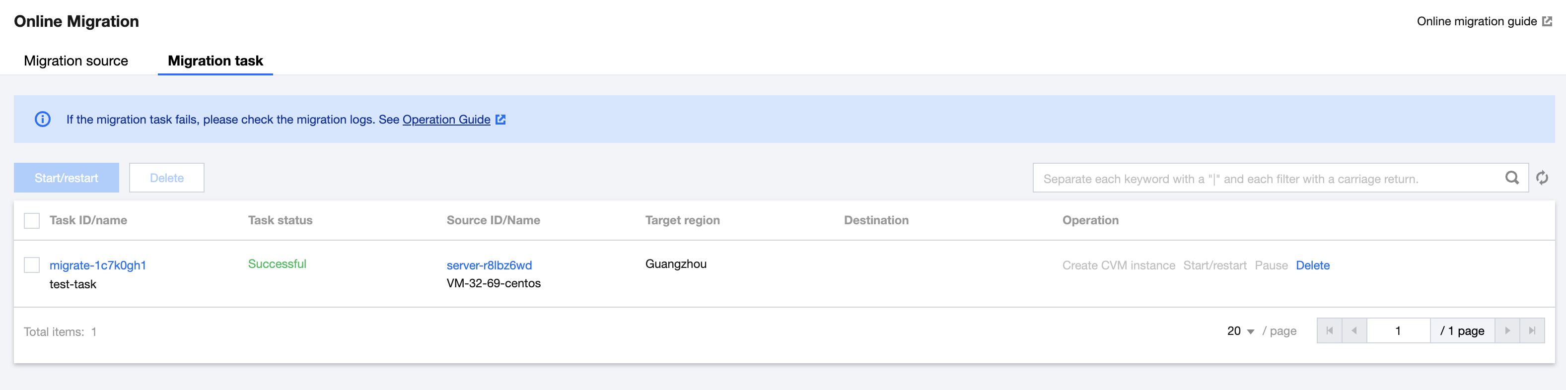
Task: Go to the next page arrow
Action: click(1507, 331)
